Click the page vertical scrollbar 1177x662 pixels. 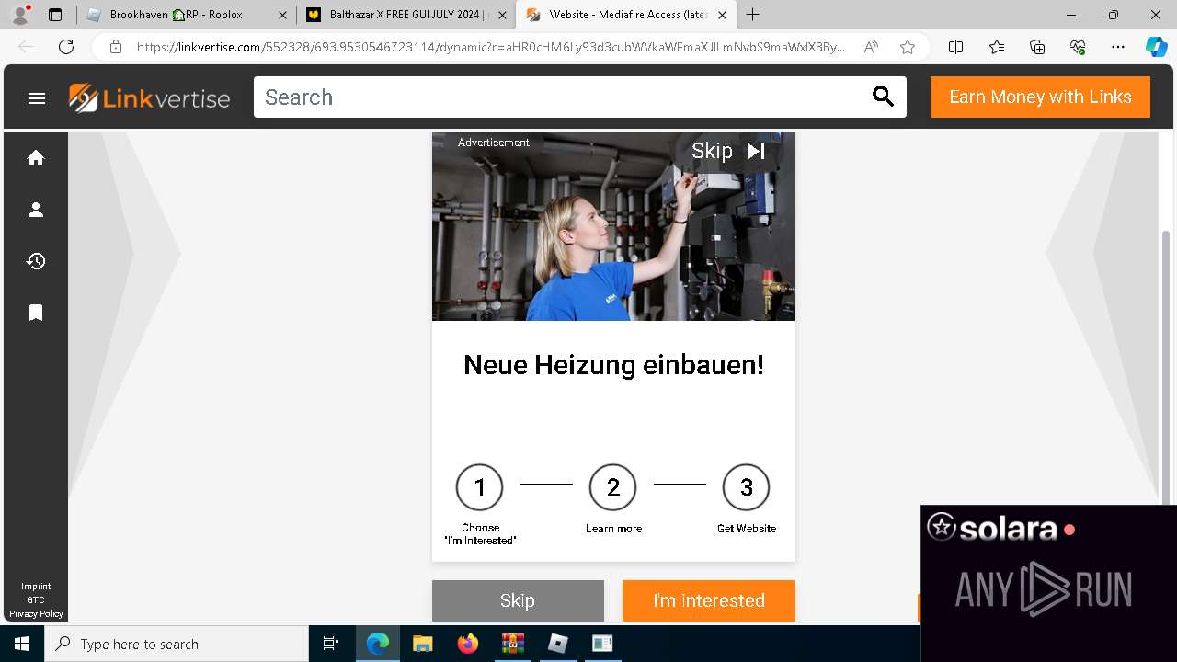[1167, 366]
